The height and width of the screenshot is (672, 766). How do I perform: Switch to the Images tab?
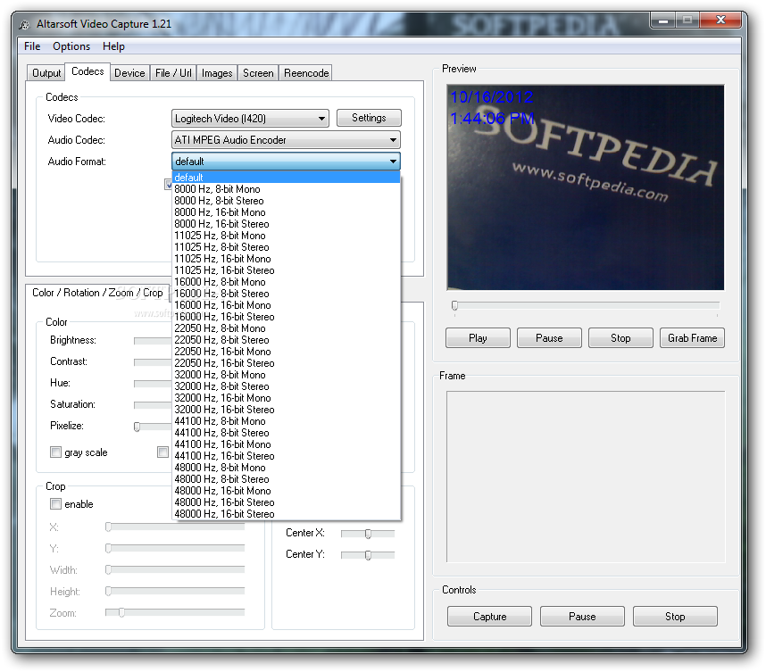tap(217, 73)
